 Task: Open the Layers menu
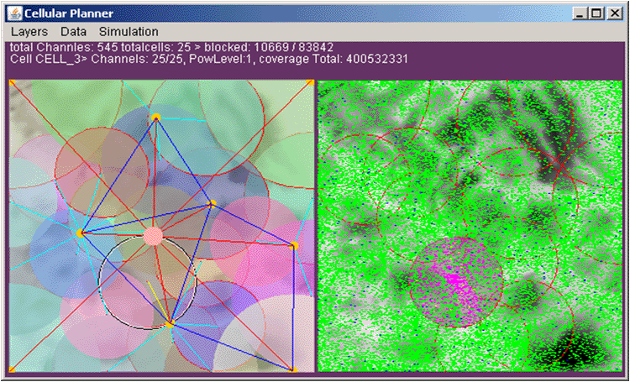point(29,32)
